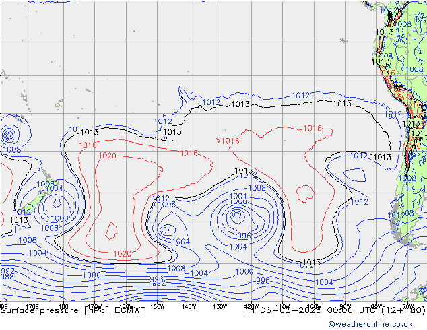The width and height of the screenshot is (427, 330).
Task: Click the "996" label inside the closed low
Action: [x=244, y=235]
